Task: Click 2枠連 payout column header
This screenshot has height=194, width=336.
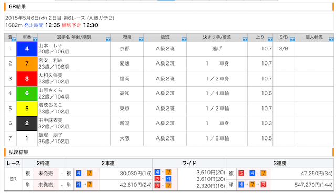Action: click(x=43, y=164)
